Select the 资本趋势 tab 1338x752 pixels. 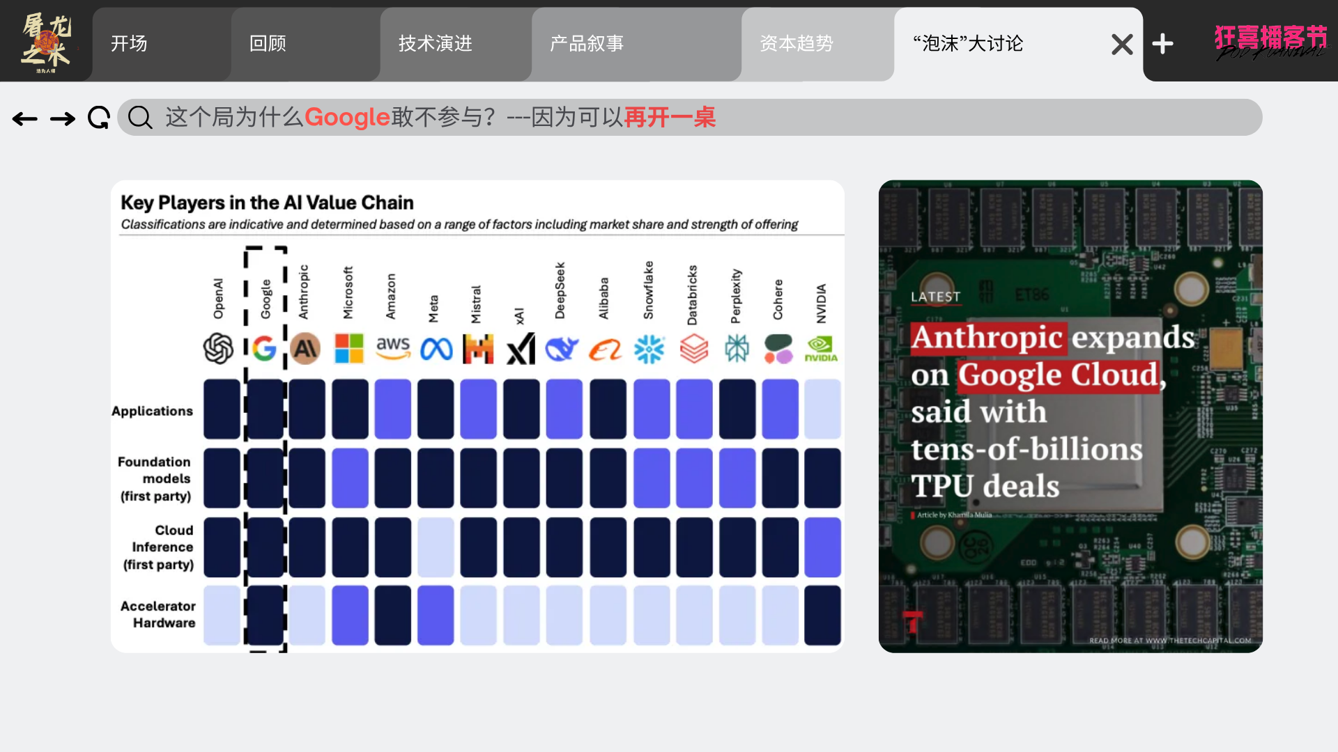coord(797,44)
